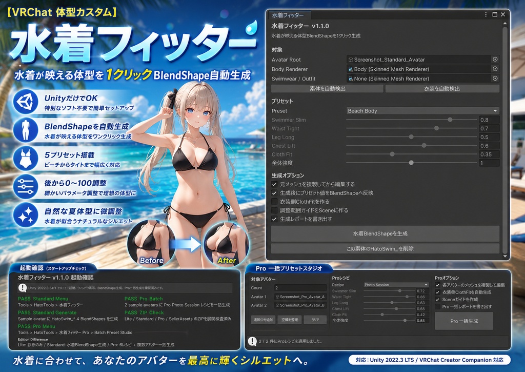Select the 起動確認 panel tab

click(x=53, y=268)
